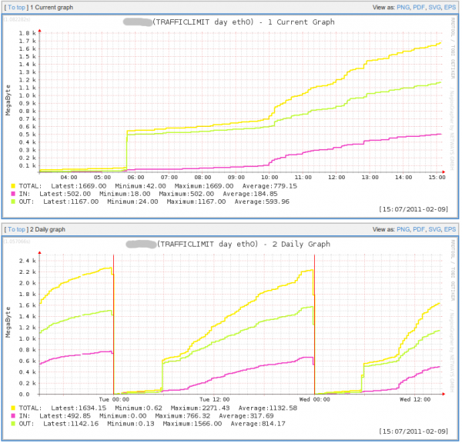
Task: Export the Current graph as SVG
Action: pyautogui.click(x=435, y=7)
